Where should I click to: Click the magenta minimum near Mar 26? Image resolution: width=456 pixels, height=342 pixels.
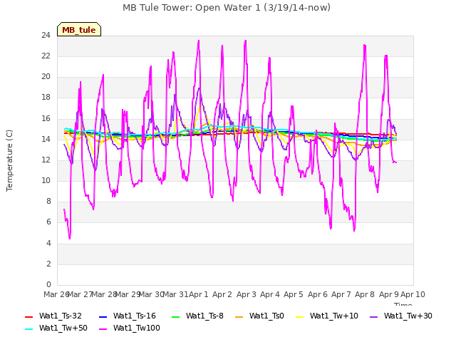coord(70,238)
